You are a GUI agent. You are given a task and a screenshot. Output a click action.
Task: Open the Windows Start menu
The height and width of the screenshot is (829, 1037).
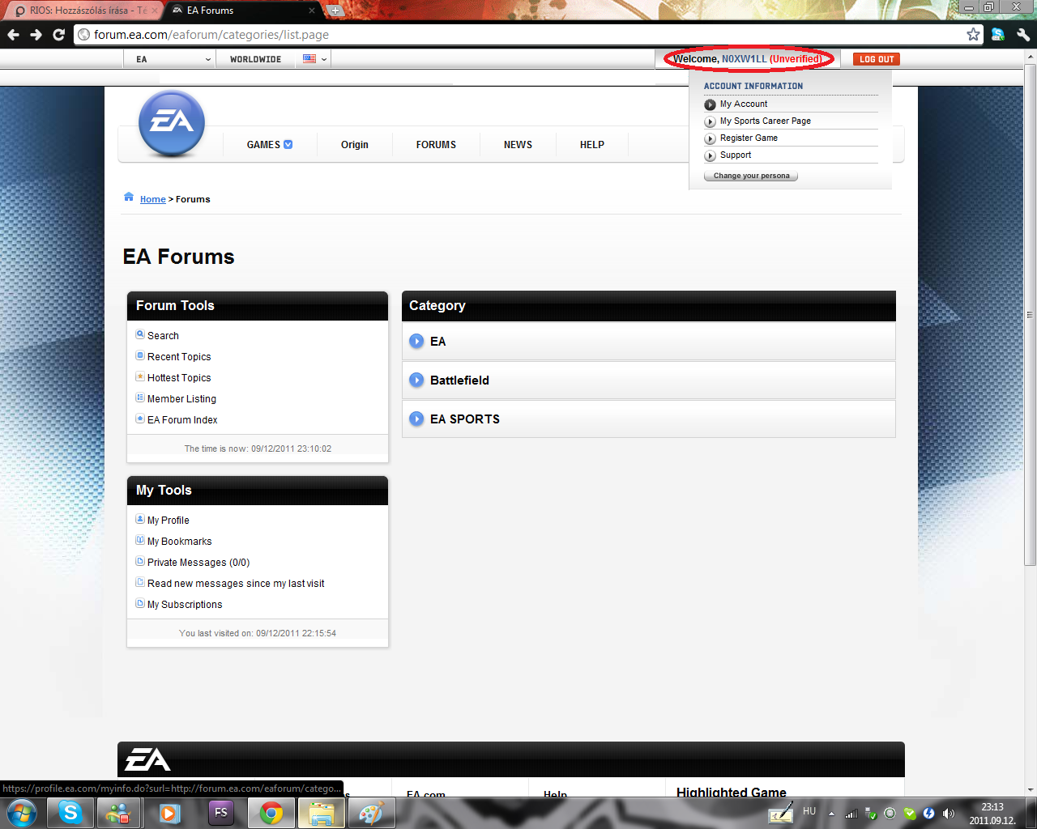21,813
